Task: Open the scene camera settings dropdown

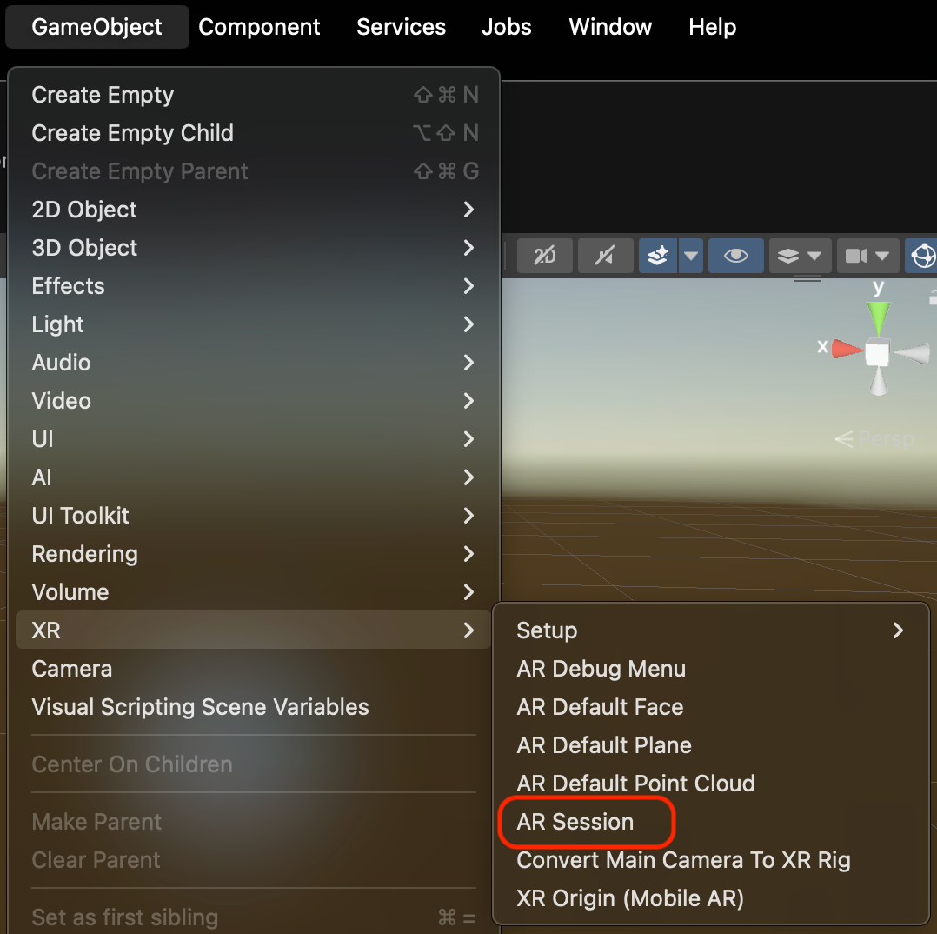Action: [867, 256]
